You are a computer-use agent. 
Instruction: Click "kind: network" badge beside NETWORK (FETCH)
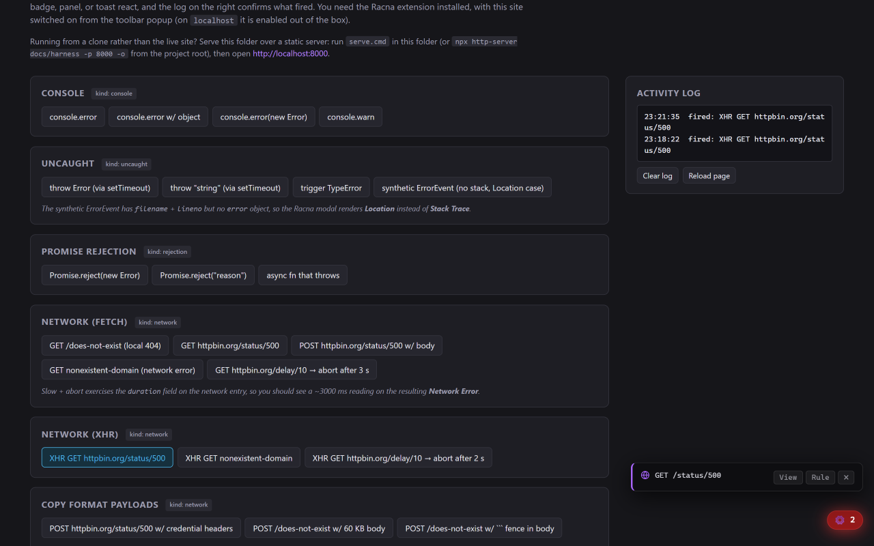pyautogui.click(x=158, y=322)
